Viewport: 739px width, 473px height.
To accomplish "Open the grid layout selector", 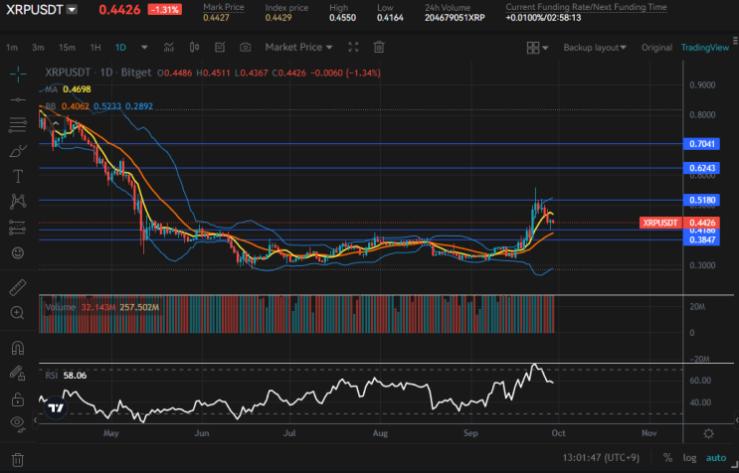I will tap(537, 48).
